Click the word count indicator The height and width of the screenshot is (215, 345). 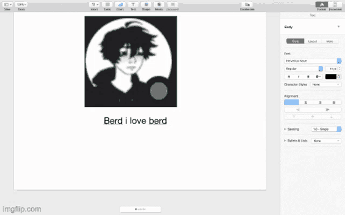point(140,209)
